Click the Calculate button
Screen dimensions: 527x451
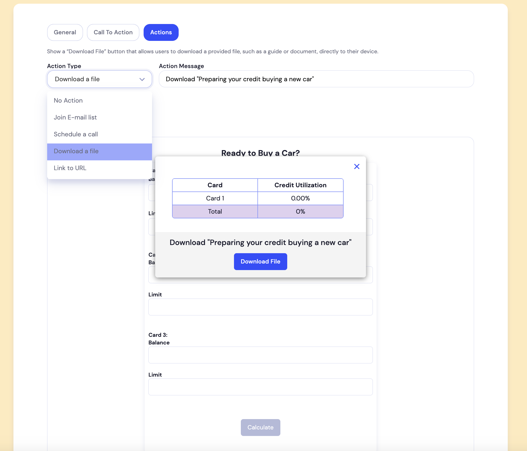pyautogui.click(x=260, y=428)
